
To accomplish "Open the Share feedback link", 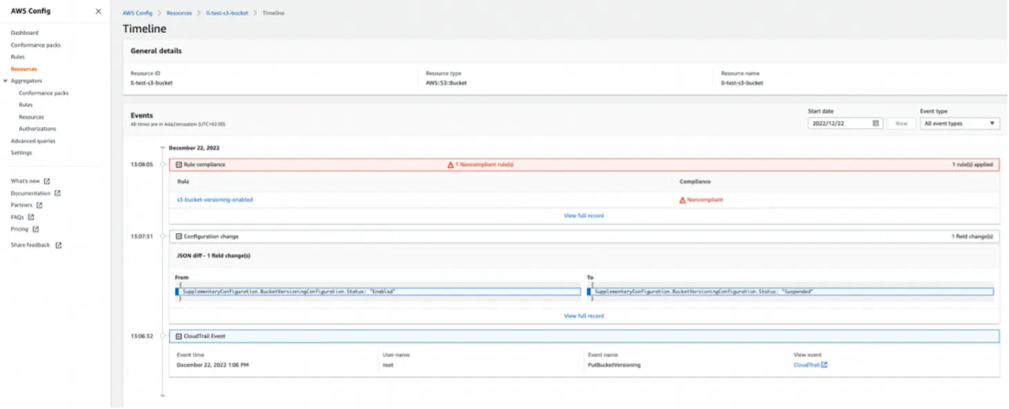I will [x=30, y=245].
